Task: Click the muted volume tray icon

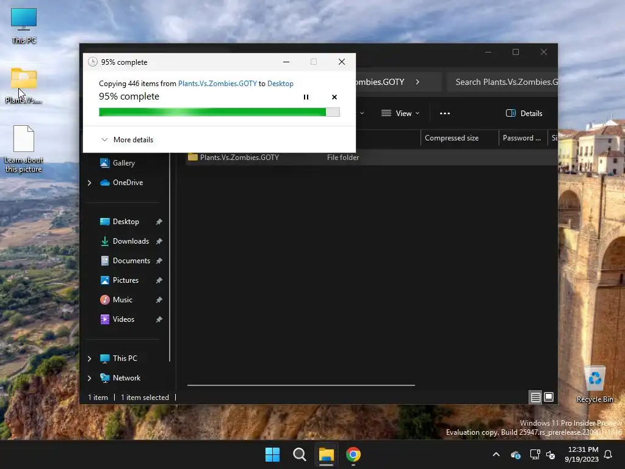Action: coord(551,454)
